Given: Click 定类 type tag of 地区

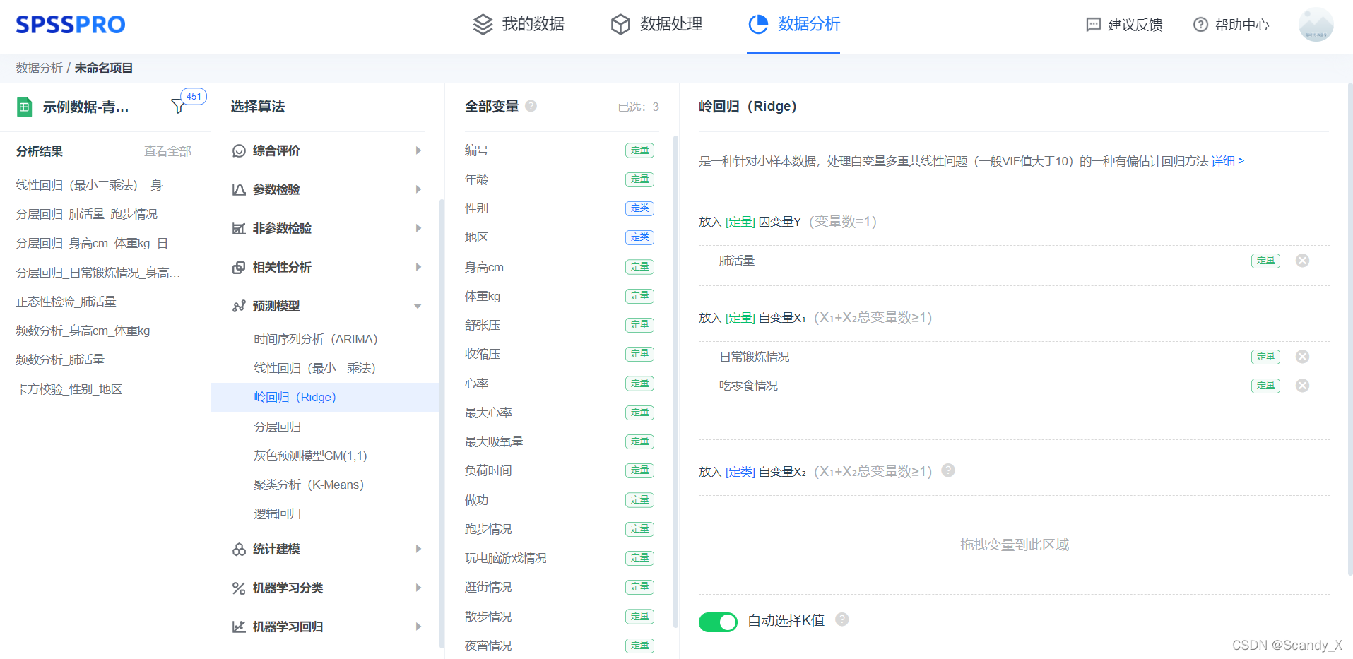Looking at the screenshot, I should coord(639,237).
